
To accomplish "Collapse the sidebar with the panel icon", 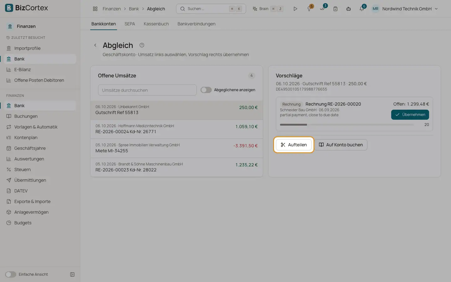I will point(72,274).
